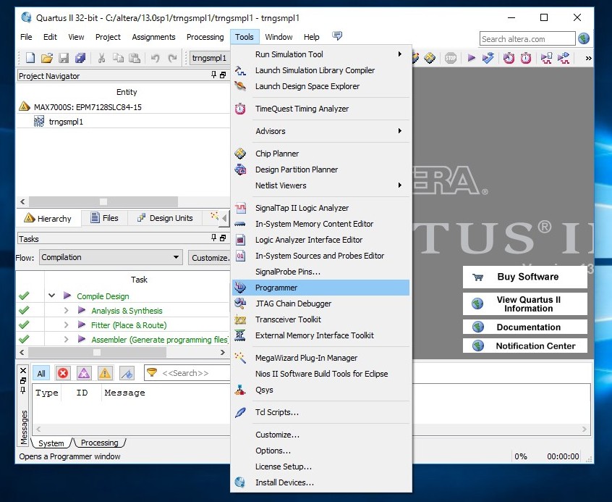Viewport: 612px width, 502px height.
Task: Toggle the purple critical warning filter
Action: [x=83, y=373]
